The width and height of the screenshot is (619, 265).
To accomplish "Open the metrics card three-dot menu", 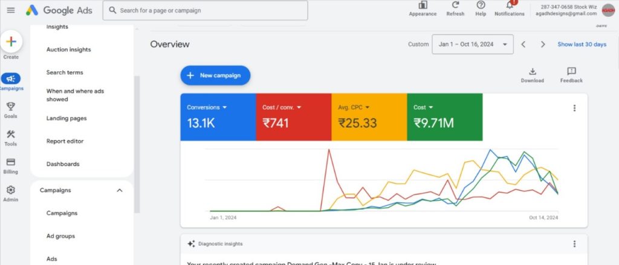I will coord(574,108).
